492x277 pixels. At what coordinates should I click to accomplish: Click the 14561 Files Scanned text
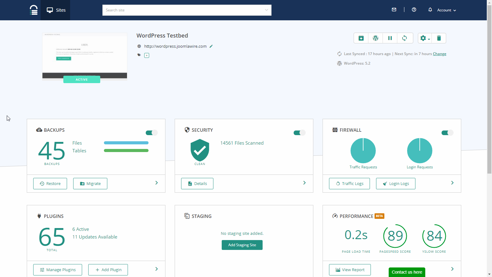click(x=242, y=143)
